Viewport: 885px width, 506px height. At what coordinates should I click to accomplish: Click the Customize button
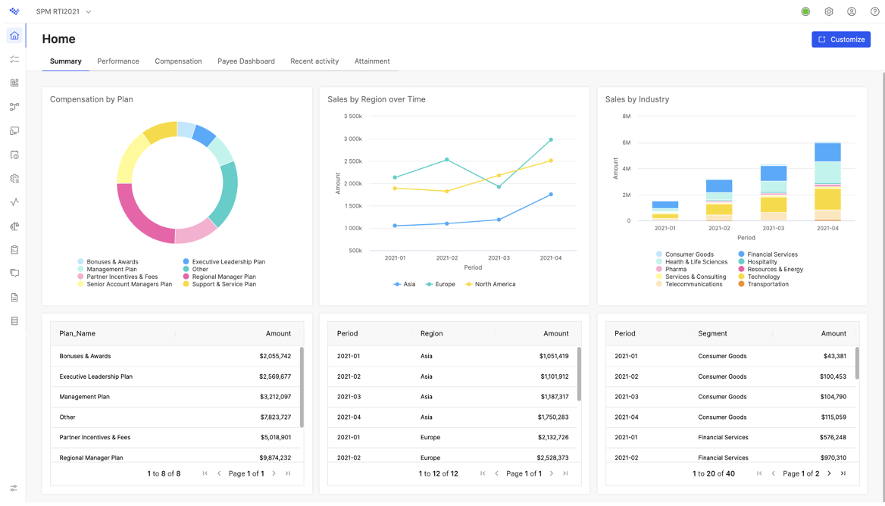click(x=841, y=39)
